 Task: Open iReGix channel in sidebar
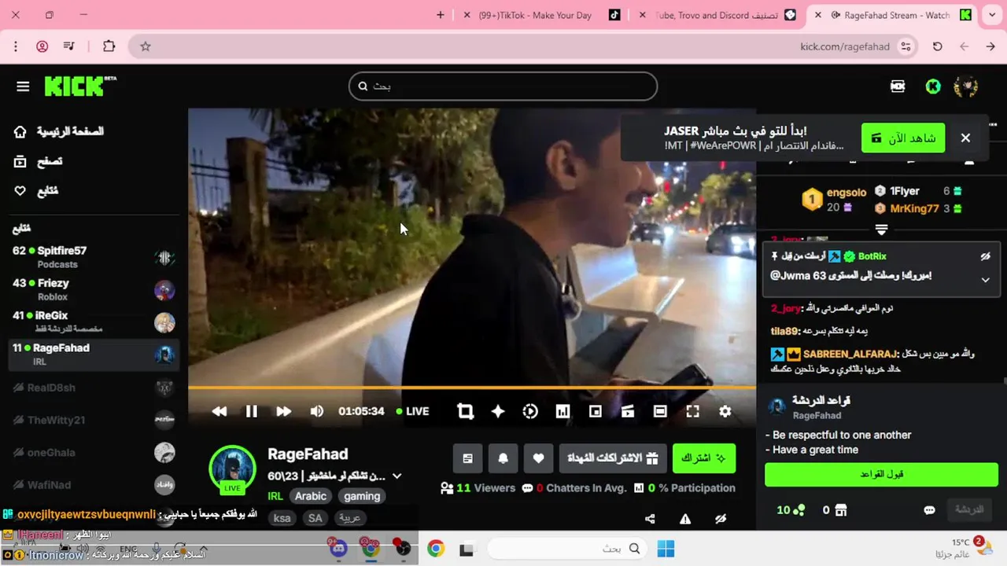coord(94,322)
